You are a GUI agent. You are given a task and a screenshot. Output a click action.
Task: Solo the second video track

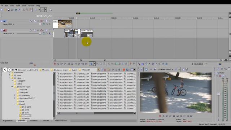(50, 30)
